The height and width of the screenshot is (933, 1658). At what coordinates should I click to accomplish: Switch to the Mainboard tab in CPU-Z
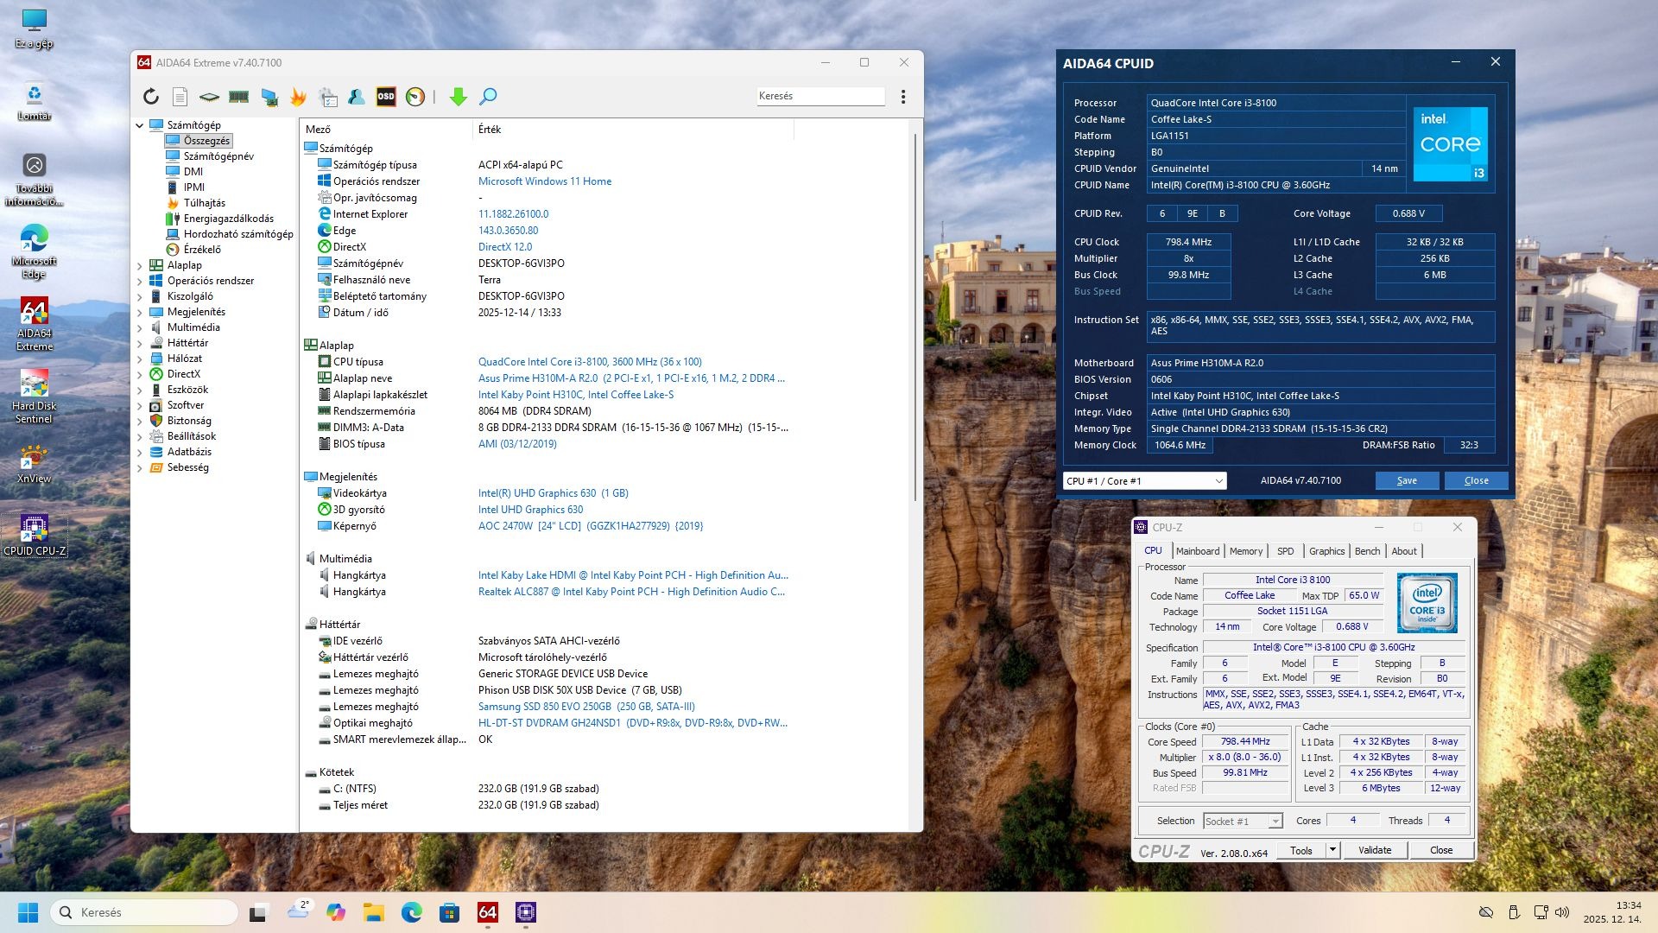1198,551
